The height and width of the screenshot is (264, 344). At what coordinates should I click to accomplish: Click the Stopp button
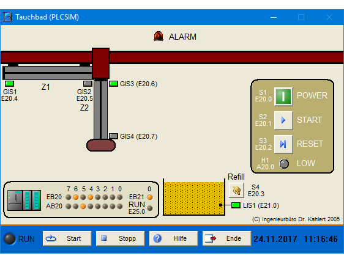click(120, 238)
